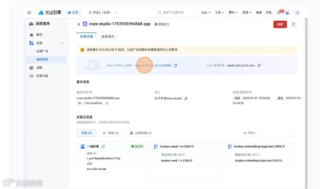Click the Volcano Engine logo

coord(50,12)
